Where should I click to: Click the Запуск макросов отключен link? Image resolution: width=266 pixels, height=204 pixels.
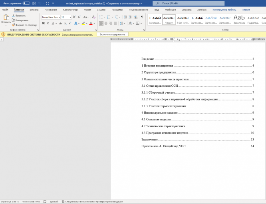click(x=77, y=34)
